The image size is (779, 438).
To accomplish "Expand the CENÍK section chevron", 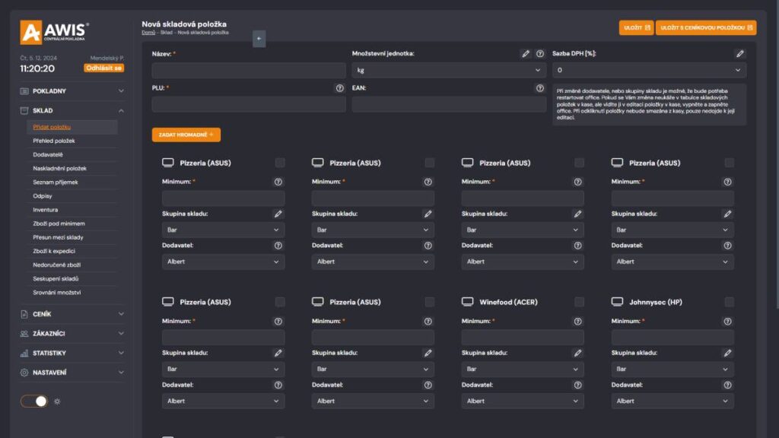I will [x=121, y=314].
